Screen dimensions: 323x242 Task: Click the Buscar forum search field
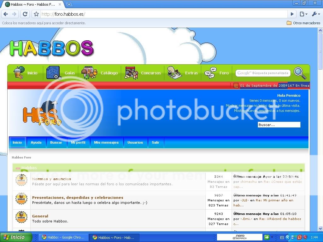(x=279, y=125)
